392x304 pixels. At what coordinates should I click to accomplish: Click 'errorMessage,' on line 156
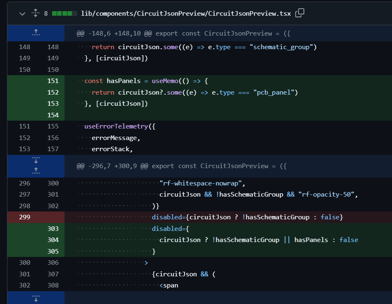click(x=116, y=138)
